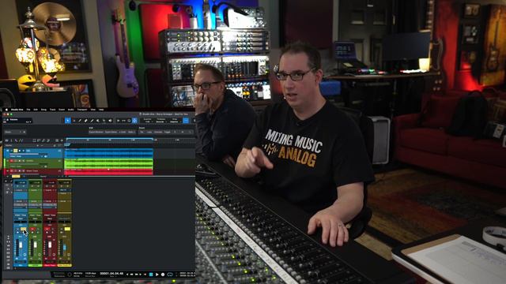Open the Quantize dropdown in toolbar
Screen dimensions: 506x284
click(148, 121)
